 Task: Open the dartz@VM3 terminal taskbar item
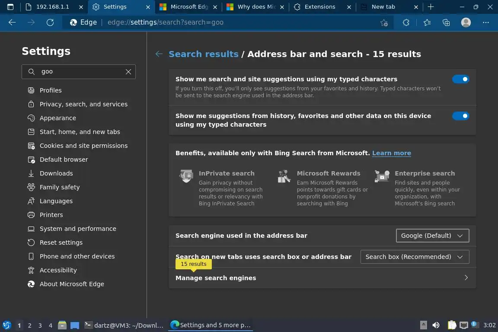[x=124, y=325]
